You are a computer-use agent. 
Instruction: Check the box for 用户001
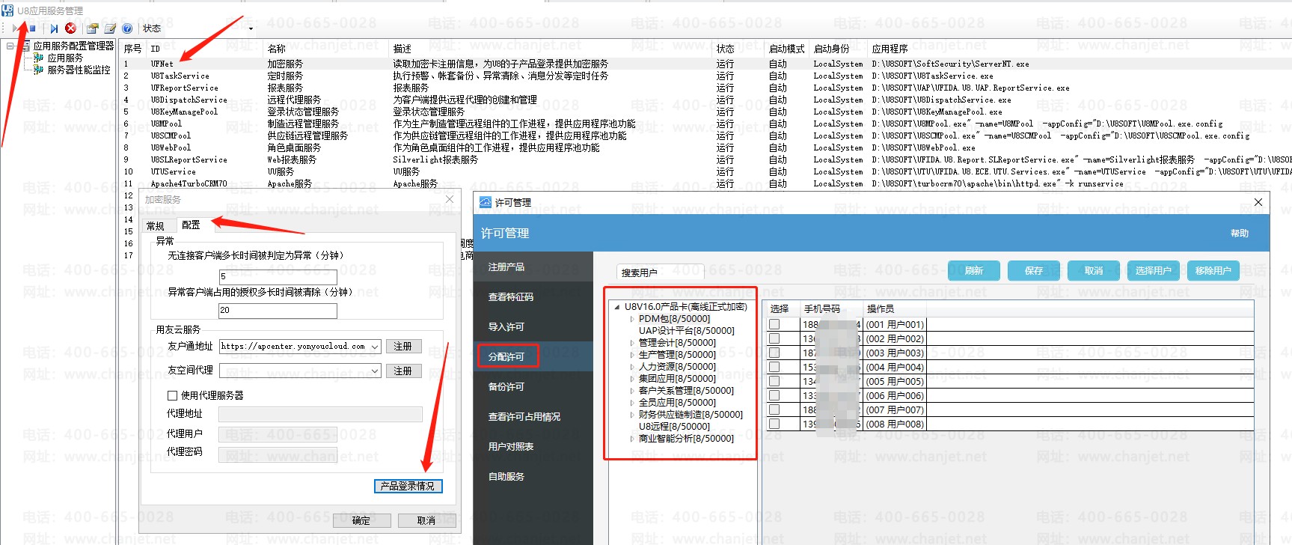click(x=774, y=325)
